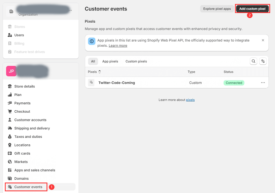Click the Customer events cursor icon
This screenshot has width=275, height=193.
[10, 187]
